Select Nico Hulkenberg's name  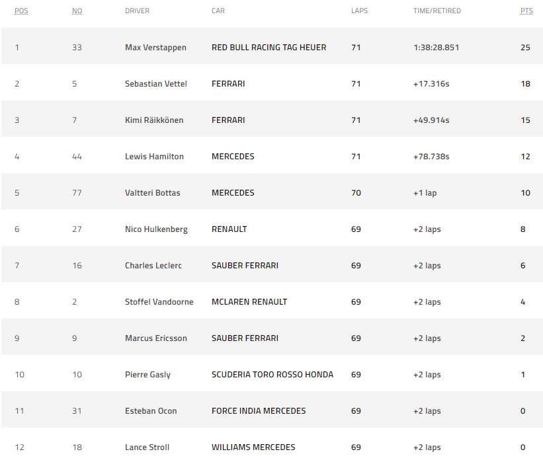156,229
